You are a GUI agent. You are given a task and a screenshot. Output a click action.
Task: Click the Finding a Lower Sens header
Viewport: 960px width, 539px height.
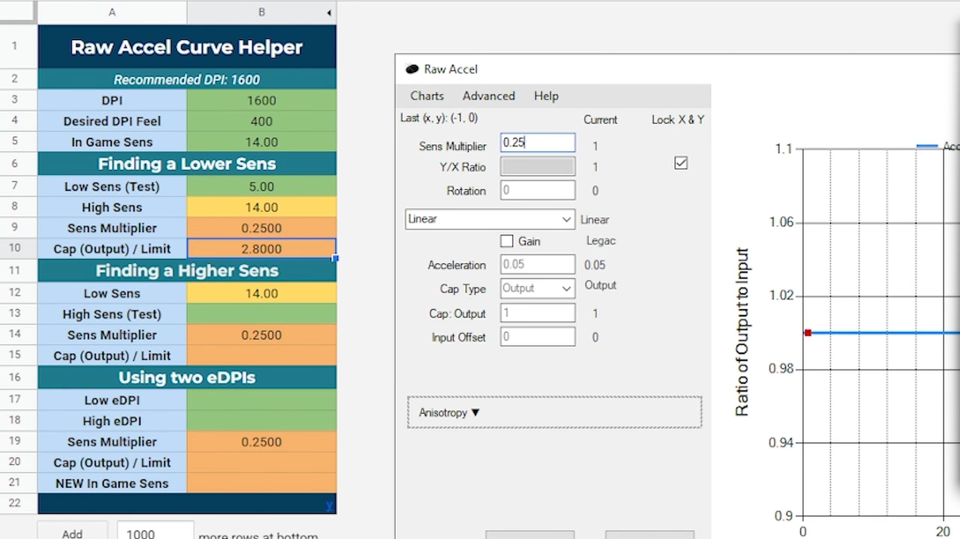(x=187, y=163)
